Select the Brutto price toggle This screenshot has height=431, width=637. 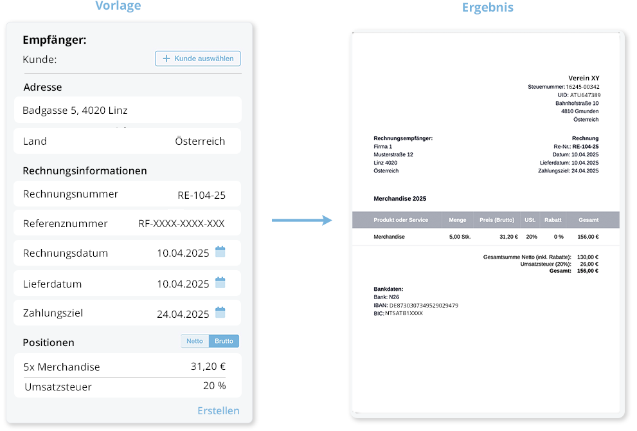(x=224, y=341)
